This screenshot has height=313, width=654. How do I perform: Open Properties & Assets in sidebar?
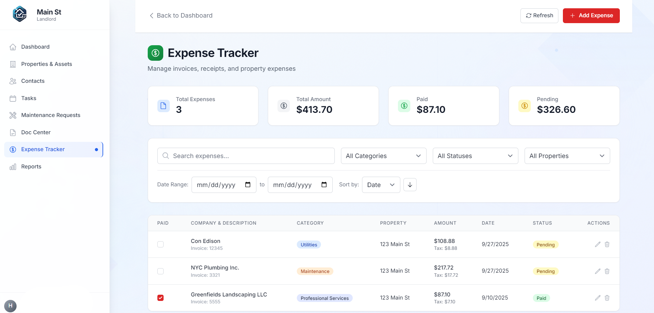click(x=54, y=64)
